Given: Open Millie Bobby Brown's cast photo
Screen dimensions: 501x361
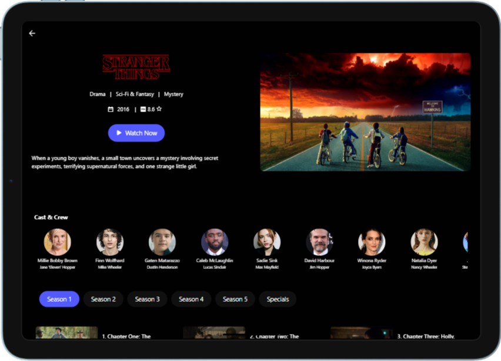Looking at the screenshot, I should tap(58, 242).
